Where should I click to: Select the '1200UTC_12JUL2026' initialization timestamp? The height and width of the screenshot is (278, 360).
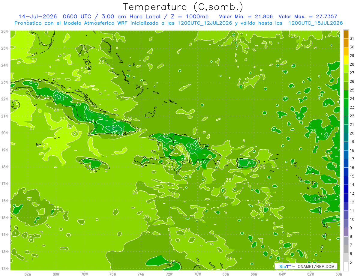click(x=205, y=23)
